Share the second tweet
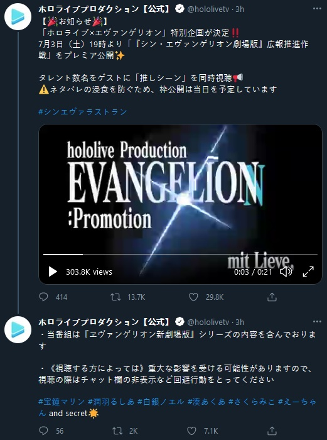This screenshot has height=440, width=327. 272,431
